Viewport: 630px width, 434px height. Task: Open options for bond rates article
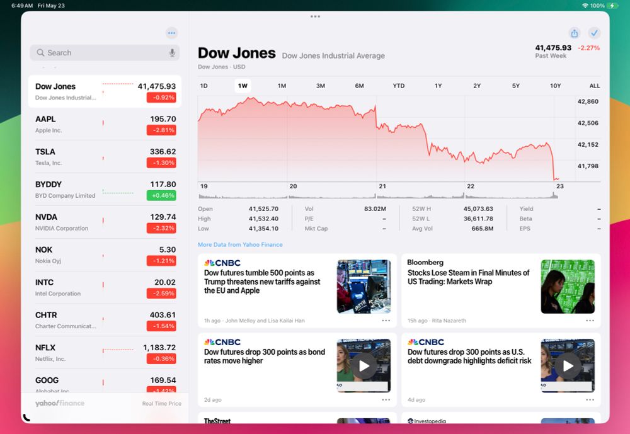pos(386,399)
